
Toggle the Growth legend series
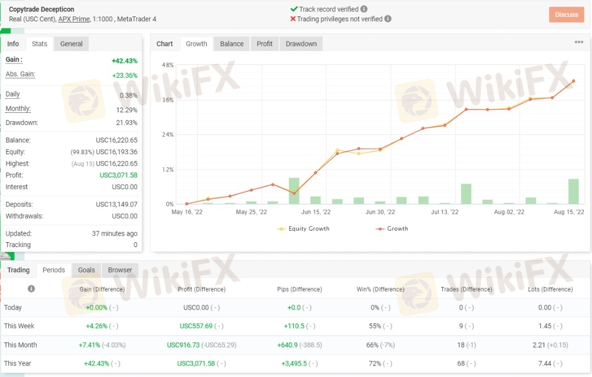(392, 229)
